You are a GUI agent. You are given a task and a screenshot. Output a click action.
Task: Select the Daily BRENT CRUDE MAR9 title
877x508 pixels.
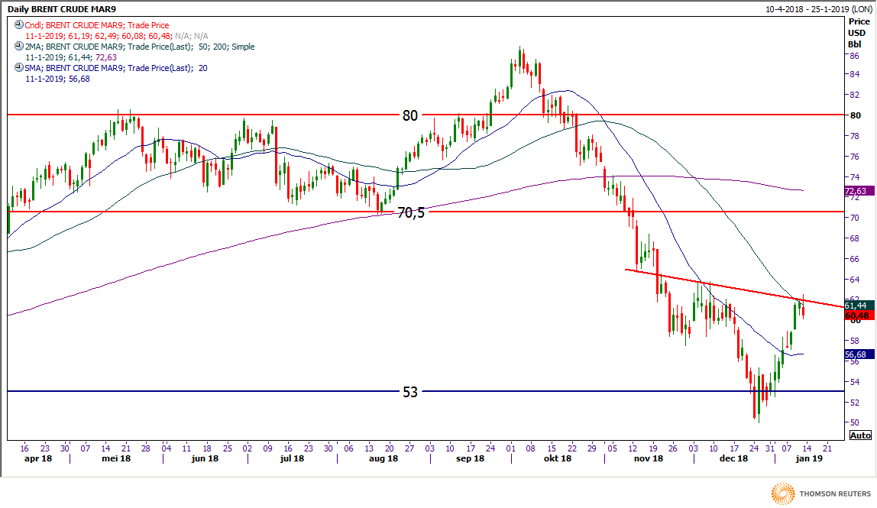tap(62, 9)
